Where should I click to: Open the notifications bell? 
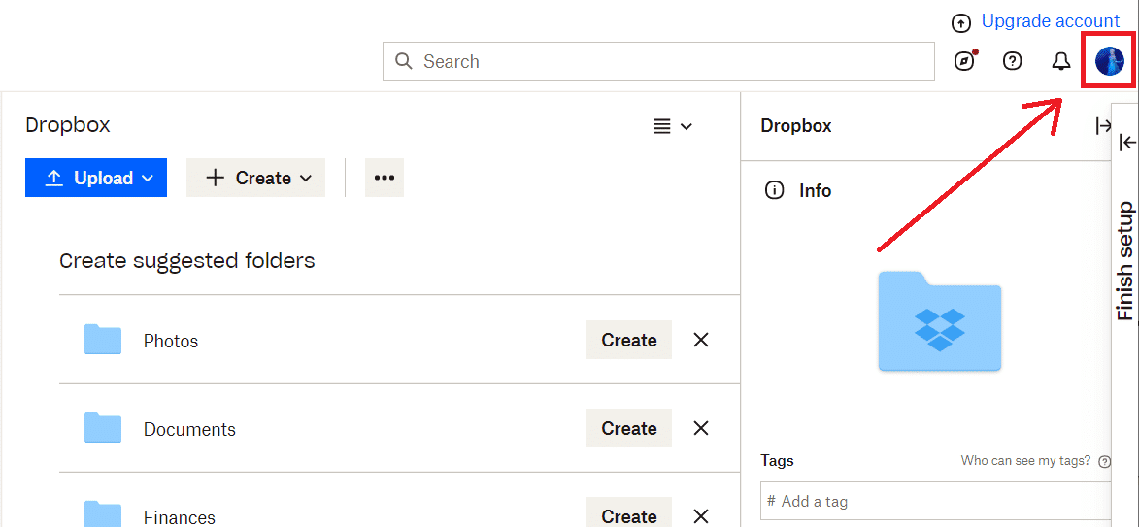[x=1061, y=62]
